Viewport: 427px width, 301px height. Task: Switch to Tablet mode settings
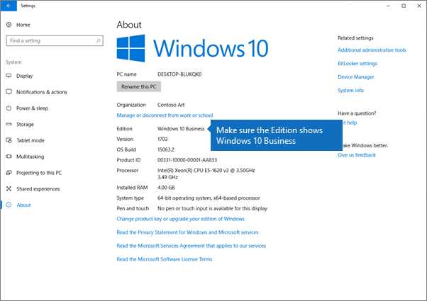[30, 140]
